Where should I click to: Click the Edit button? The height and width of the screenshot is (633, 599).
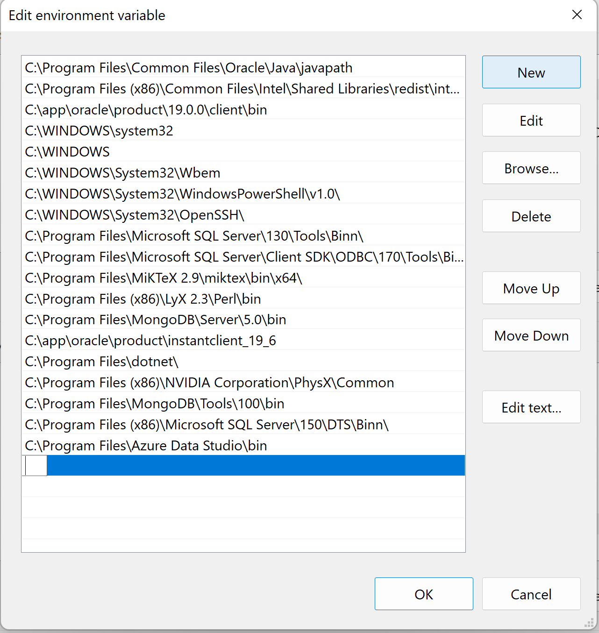pyautogui.click(x=531, y=121)
